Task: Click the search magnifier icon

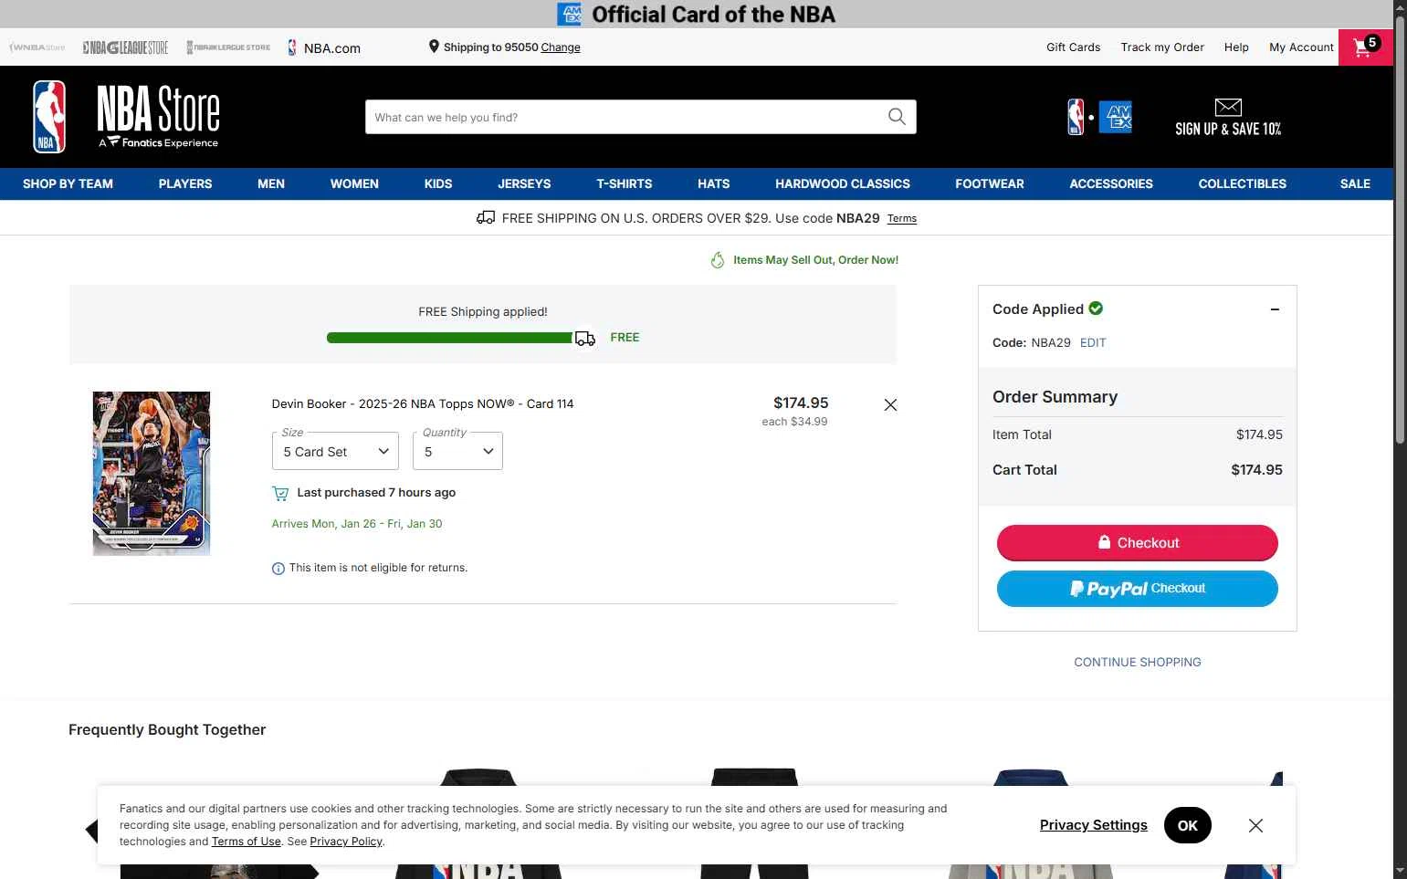Action: 897,117
